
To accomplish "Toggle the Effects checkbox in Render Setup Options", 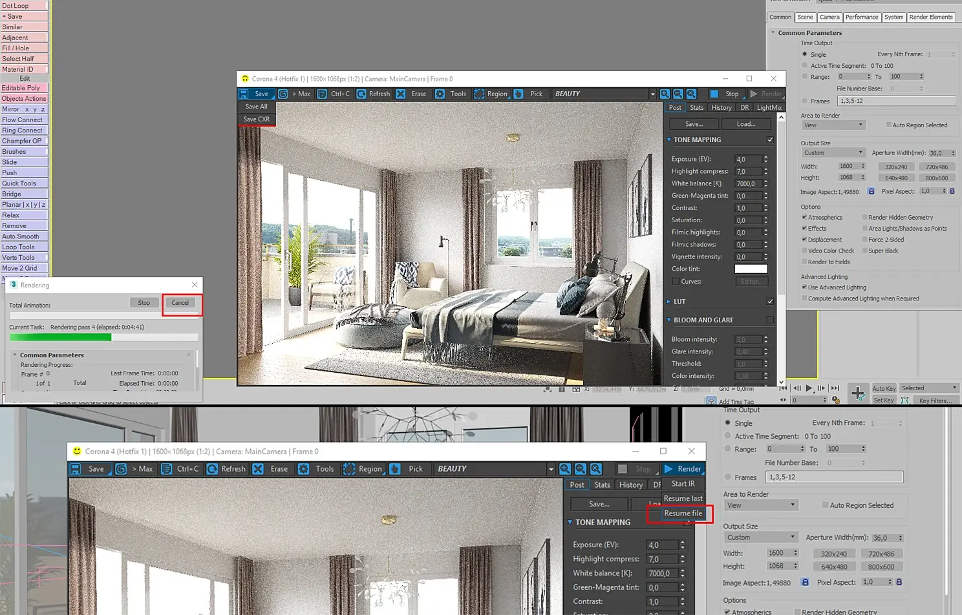I will (804, 228).
